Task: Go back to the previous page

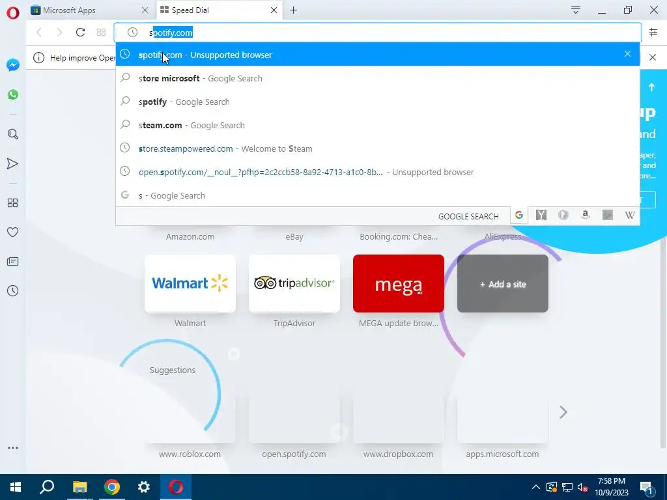Action: 39,33
